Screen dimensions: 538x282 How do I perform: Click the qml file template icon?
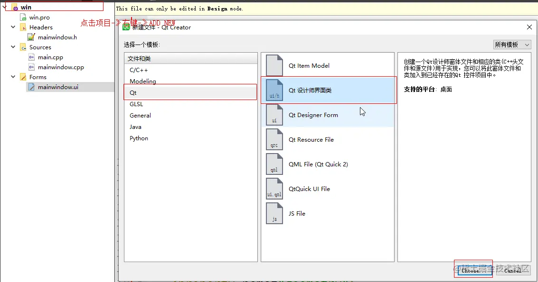tap(274, 164)
